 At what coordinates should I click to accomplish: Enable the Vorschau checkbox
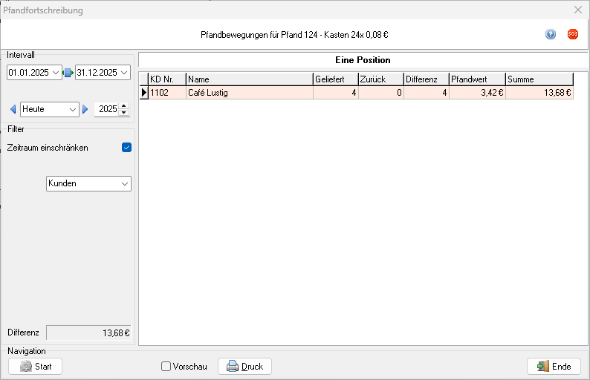click(166, 367)
